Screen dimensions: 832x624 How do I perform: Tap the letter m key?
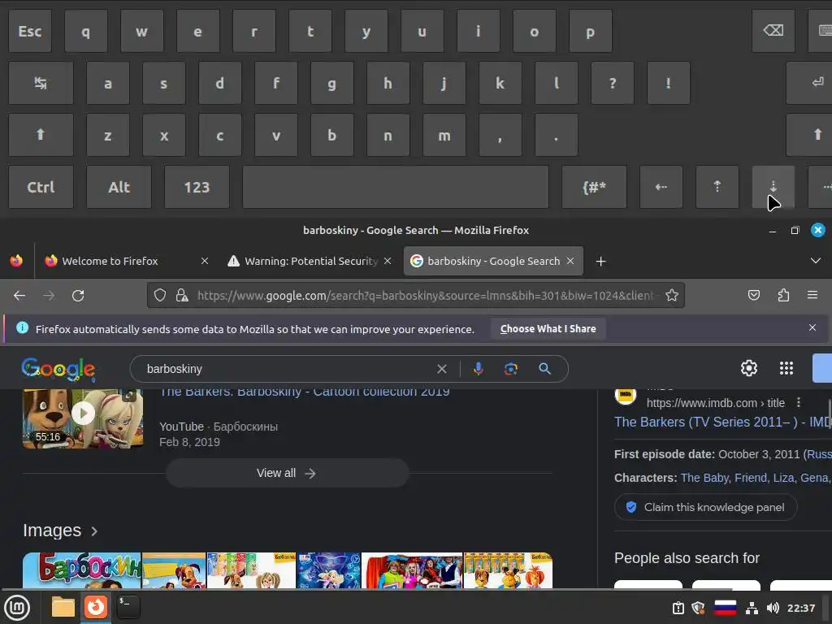tap(444, 135)
